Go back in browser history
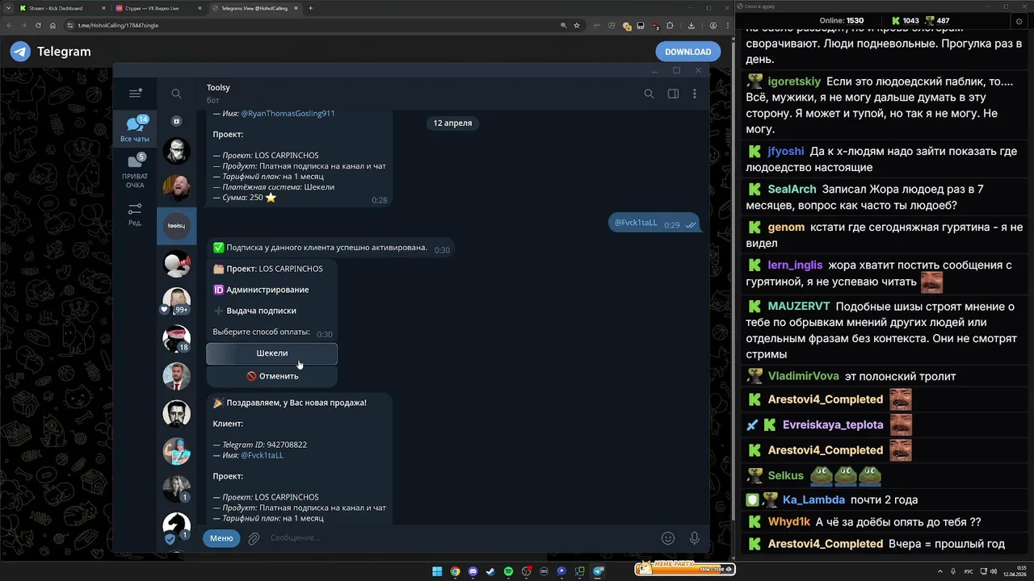The height and width of the screenshot is (581, 1034). click(x=11, y=25)
